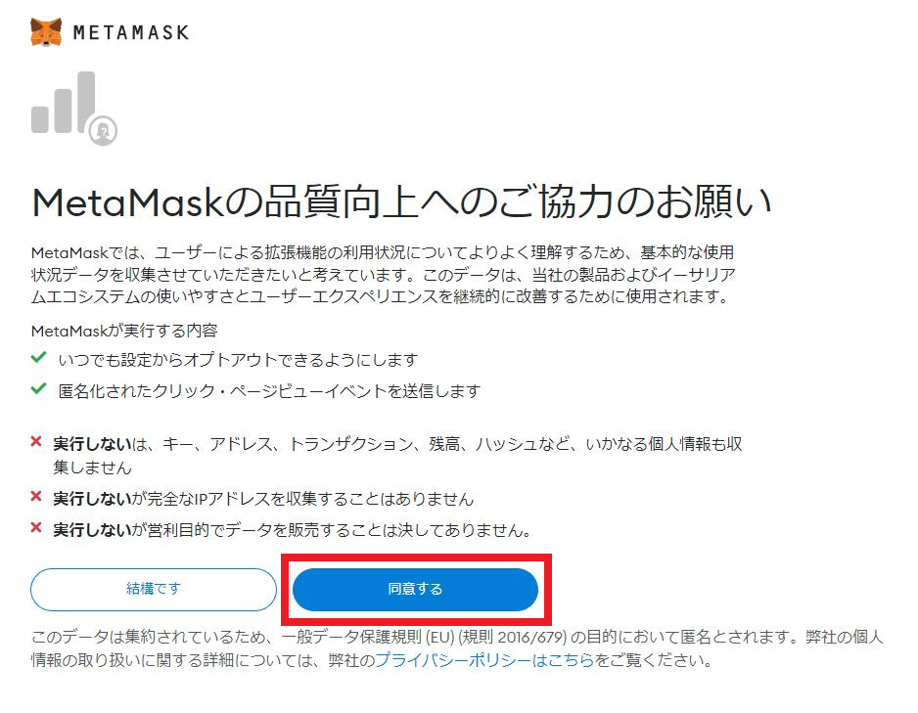Image resolution: width=918 pixels, height=713 pixels.
Task: Click bold 実行しない in the data selling line
Action: (x=92, y=530)
